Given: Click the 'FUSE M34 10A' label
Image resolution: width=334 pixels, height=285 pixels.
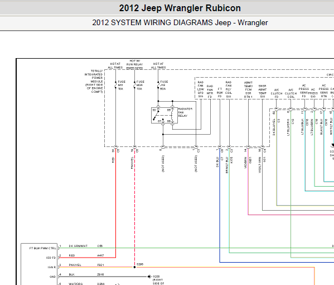Looking at the screenshot, I should pyautogui.click(x=140, y=85).
